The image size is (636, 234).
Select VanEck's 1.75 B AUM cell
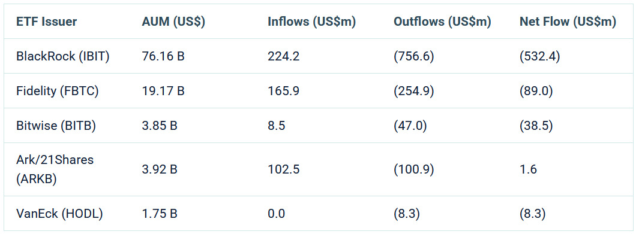[160, 213]
